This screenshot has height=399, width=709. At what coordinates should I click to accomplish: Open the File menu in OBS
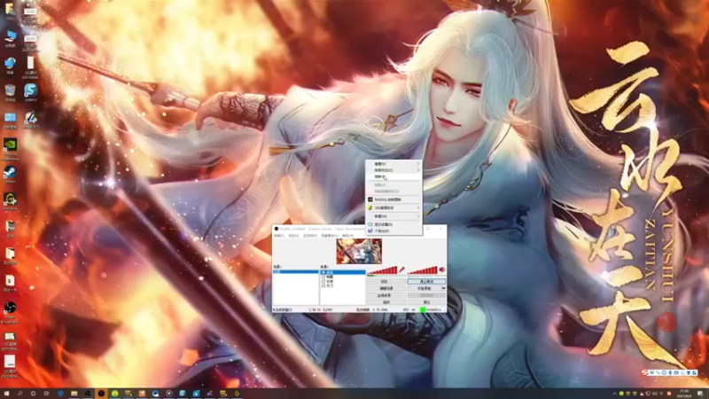(279, 235)
